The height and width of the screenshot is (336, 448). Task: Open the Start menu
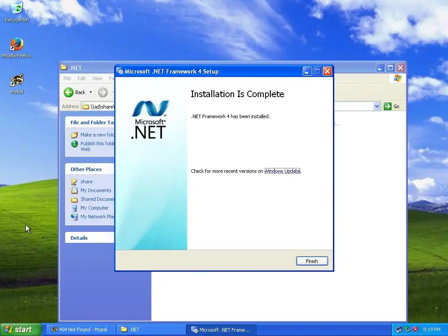pyautogui.click(x=21, y=329)
